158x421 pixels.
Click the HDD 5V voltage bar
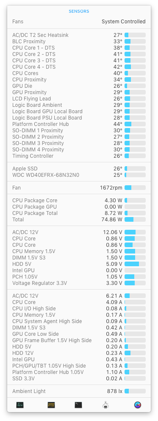click(x=135, y=264)
